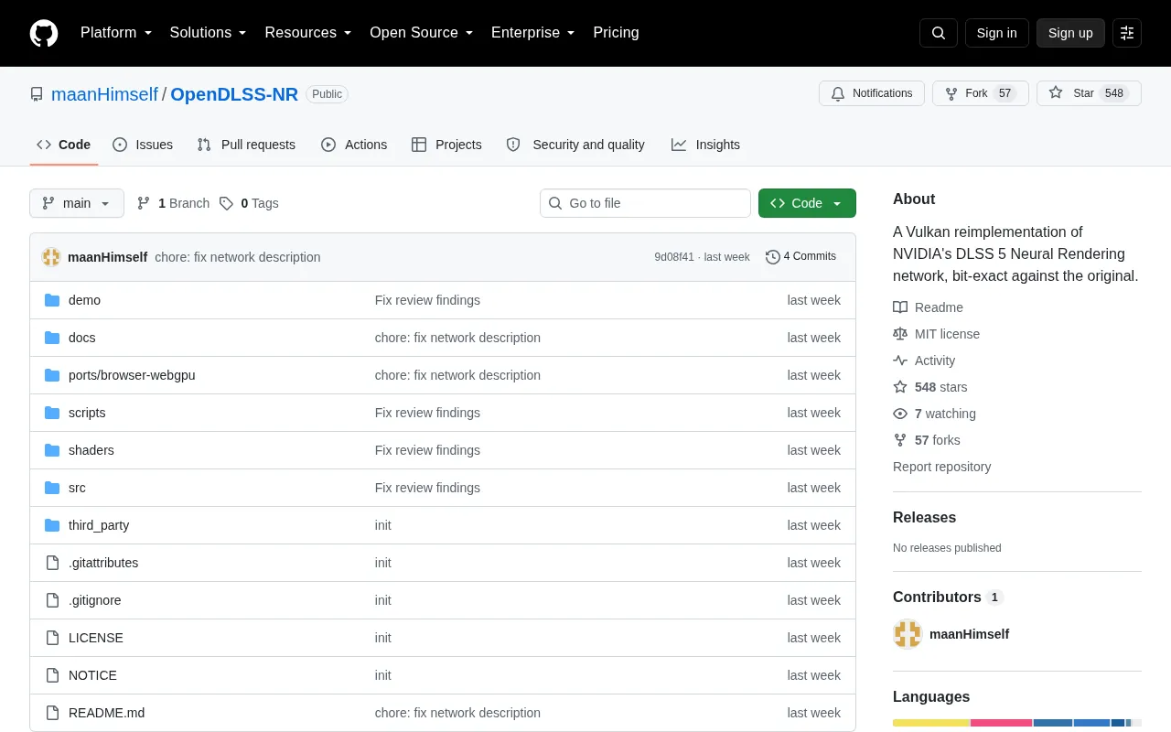Screen dimensions: 1171x732
Task: Click the .gitignore file icon
Action: (52, 600)
